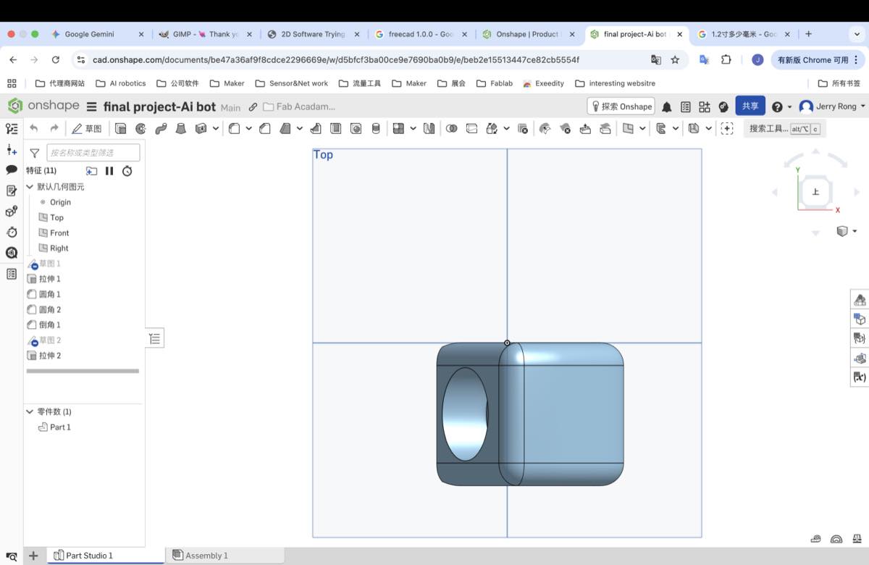
Task: Open the insert features and parts icon
Action: pyautogui.click(x=12, y=150)
